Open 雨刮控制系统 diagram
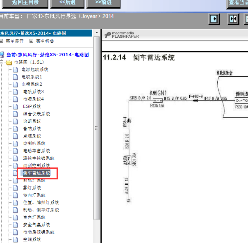The height and width of the screenshot is (243, 248). point(36,165)
